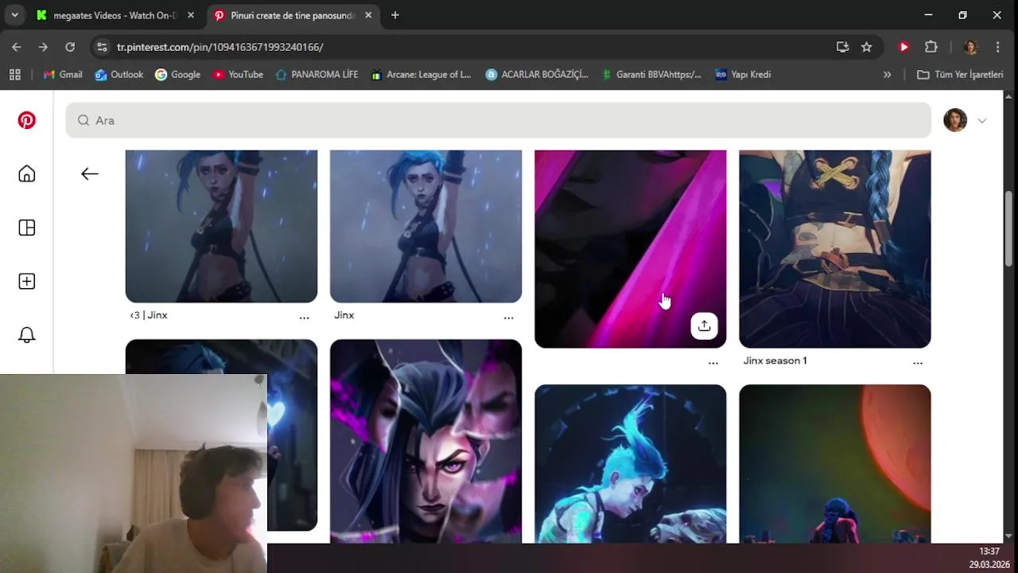Open the tab search dropdown arrow

click(x=14, y=15)
